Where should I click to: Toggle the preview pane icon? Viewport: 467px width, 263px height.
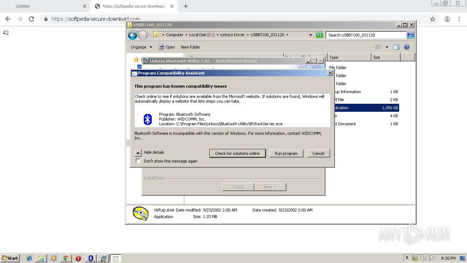[397, 47]
